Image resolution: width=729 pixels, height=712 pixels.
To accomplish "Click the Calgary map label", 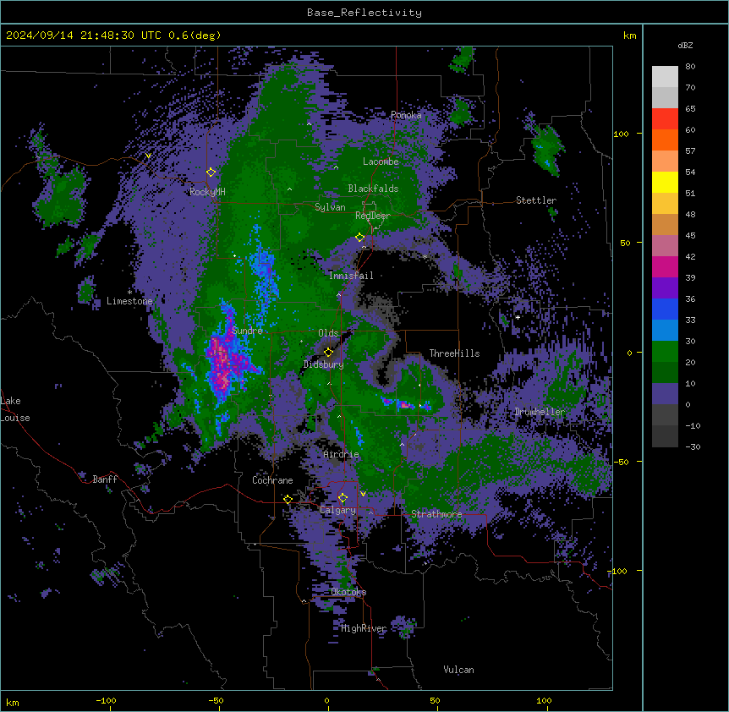I will pos(337,510).
